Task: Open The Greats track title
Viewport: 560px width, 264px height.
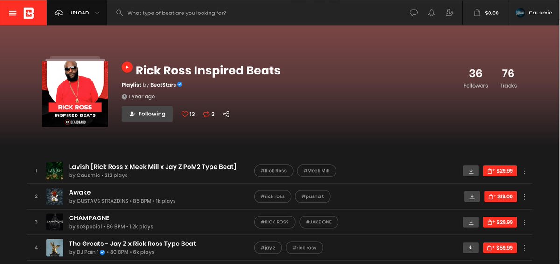Action: tap(133, 244)
